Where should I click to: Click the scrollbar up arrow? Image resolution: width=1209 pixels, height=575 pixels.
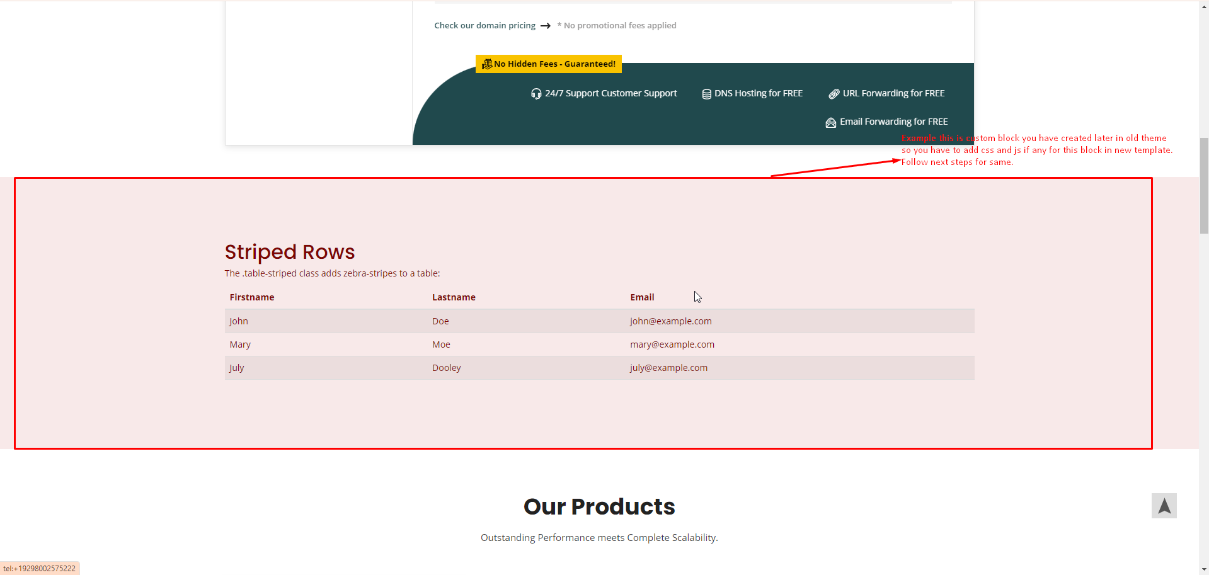coord(1204,5)
